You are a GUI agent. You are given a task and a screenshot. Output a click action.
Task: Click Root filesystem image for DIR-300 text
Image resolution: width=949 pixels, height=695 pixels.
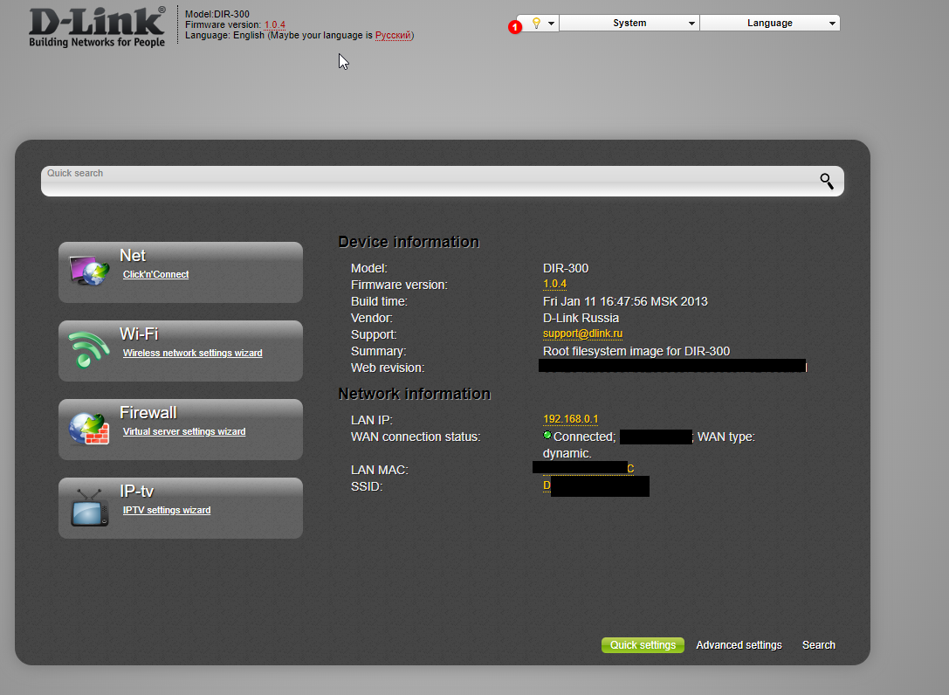click(636, 351)
